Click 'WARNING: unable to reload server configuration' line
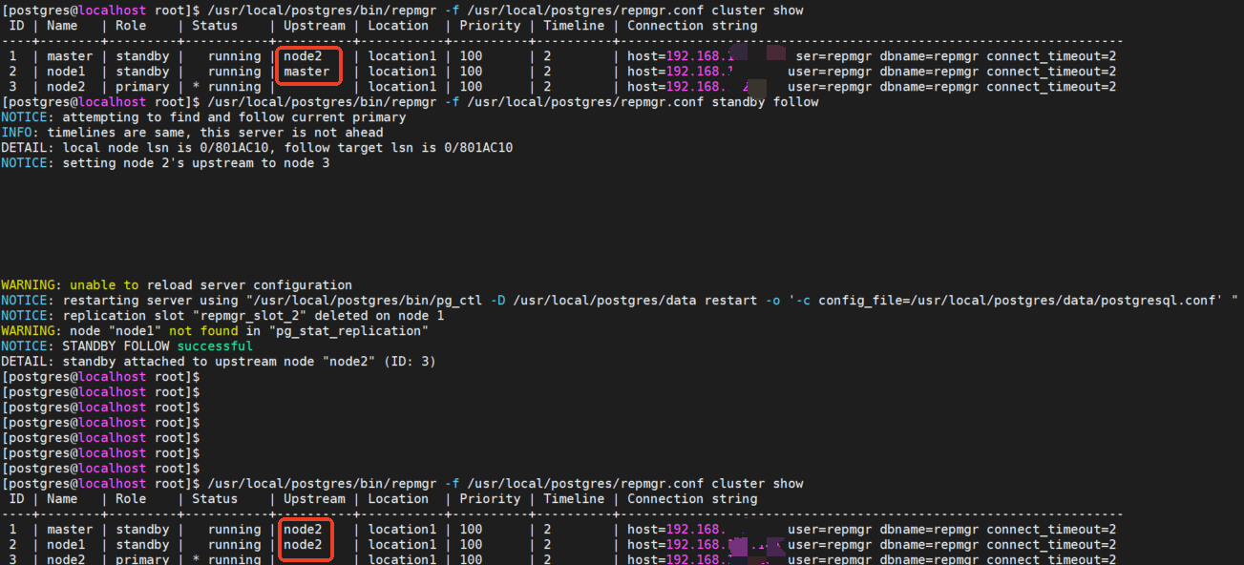The width and height of the screenshot is (1244, 565). [x=177, y=285]
